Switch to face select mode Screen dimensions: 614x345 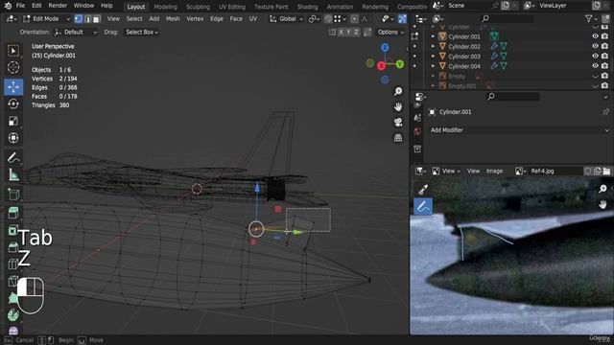point(96,19)
